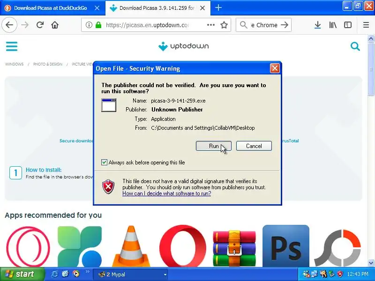Screen dimensions: 375x281
Task: Click the WINDOWS breadcrumb link
Action: [x=15, y=64]
